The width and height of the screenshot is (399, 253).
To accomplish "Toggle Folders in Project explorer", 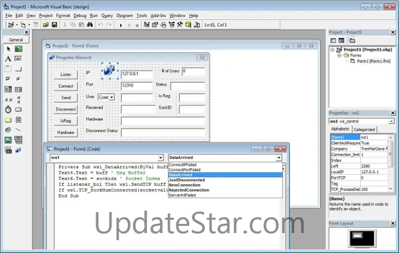I will pos(352,40).
